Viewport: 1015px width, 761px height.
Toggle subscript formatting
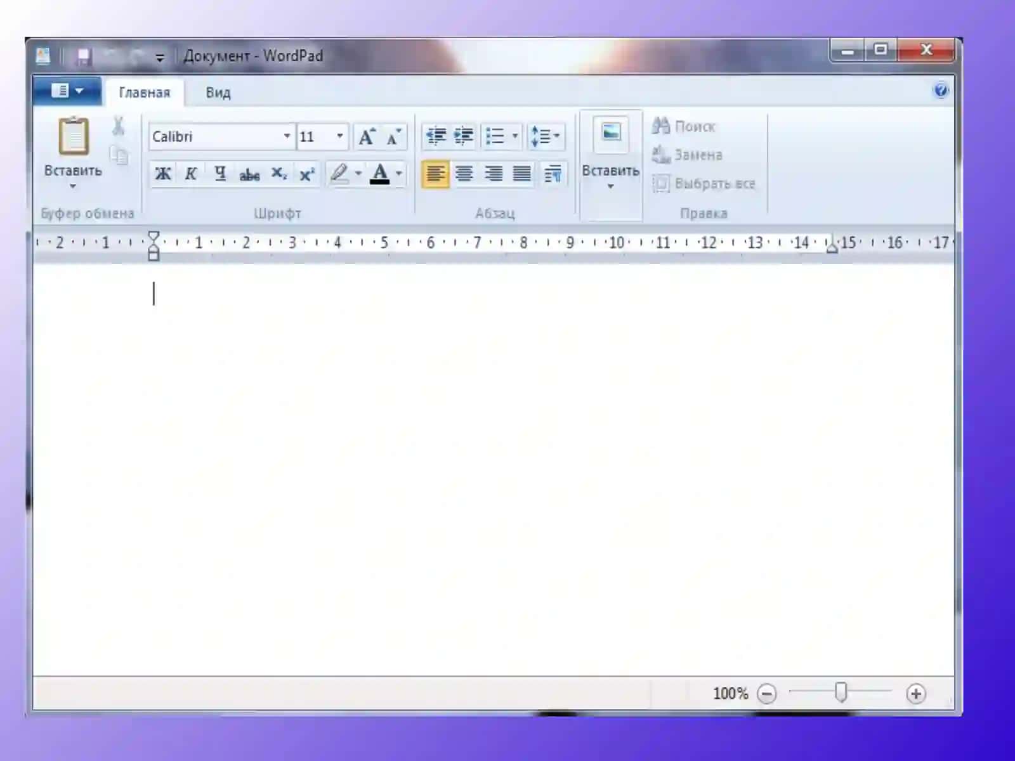coord(278,174)
